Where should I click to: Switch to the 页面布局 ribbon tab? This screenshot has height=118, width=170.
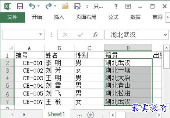(x=86, y=17)
